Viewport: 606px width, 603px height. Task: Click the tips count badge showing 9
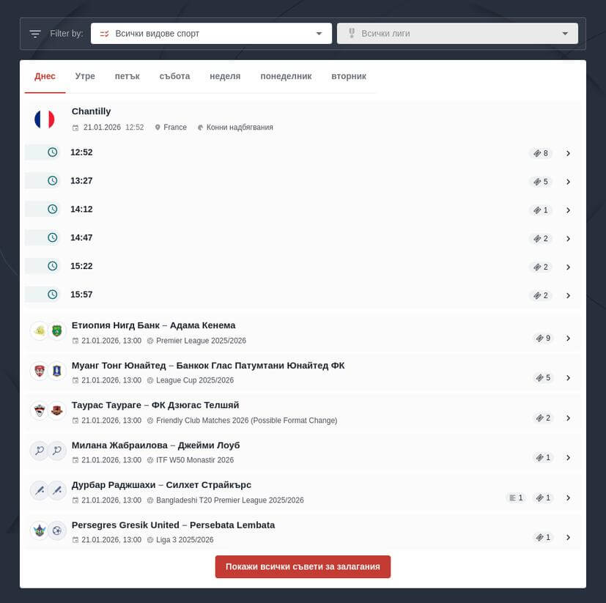click(x=543, y=339)
